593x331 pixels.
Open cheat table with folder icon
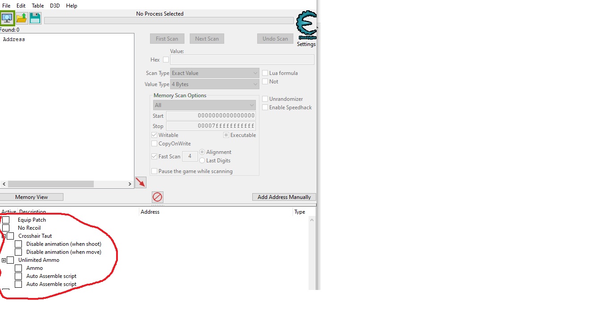coord(21,18)
